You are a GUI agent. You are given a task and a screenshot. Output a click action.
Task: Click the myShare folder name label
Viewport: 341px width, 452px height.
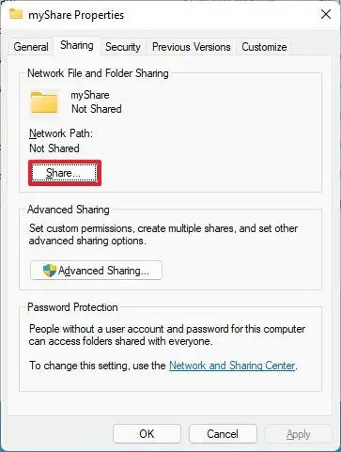[x=90, y=95]
